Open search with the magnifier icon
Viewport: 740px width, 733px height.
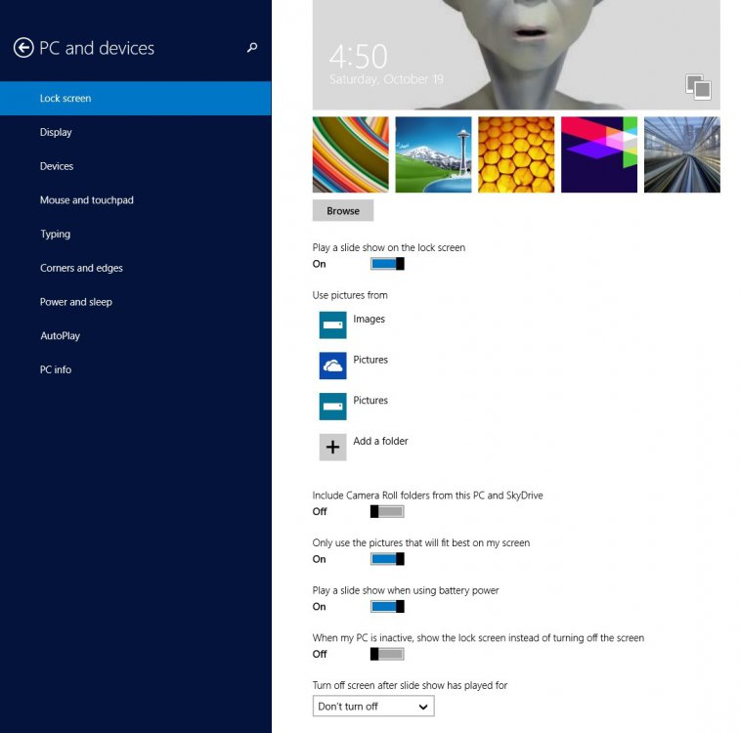click(252, 47)
